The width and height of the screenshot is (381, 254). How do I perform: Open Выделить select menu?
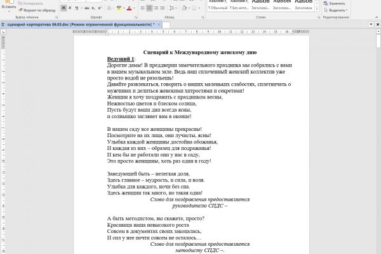pos(336,10)
